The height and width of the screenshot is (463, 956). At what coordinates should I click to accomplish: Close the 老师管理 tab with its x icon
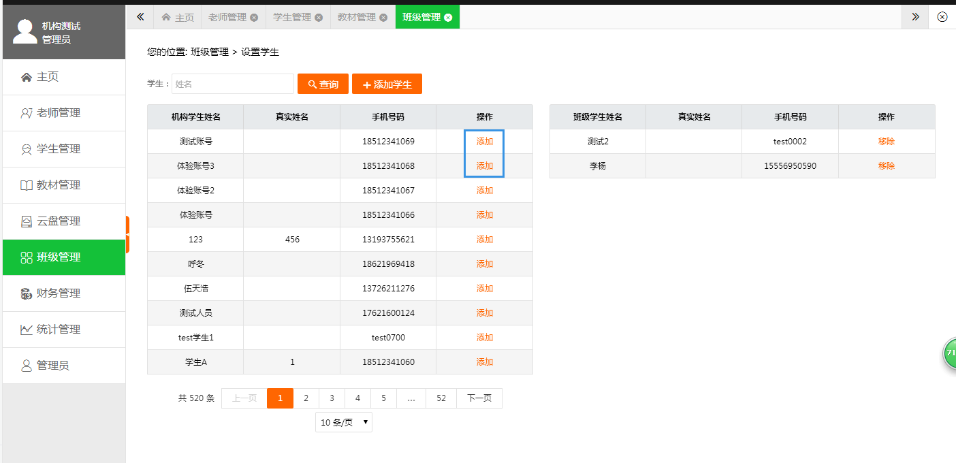[254, 18]
